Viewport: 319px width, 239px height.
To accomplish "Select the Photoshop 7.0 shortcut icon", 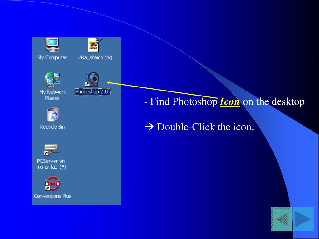I will click(x=92, y=79).
